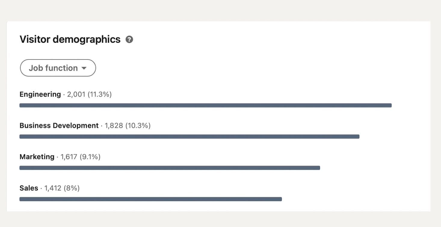Click the Engineering bar

pos(205,106)
